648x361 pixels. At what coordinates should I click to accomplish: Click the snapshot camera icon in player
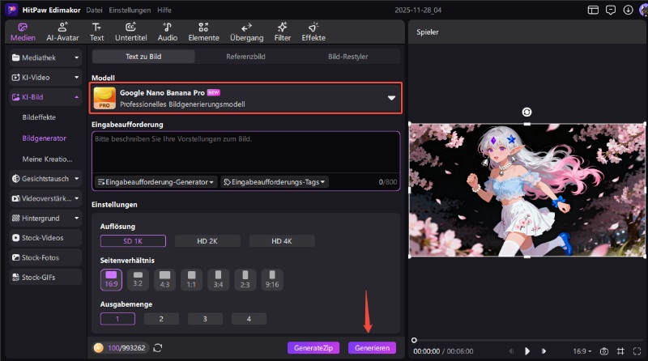pyautogui.click(x=603, y=351)
